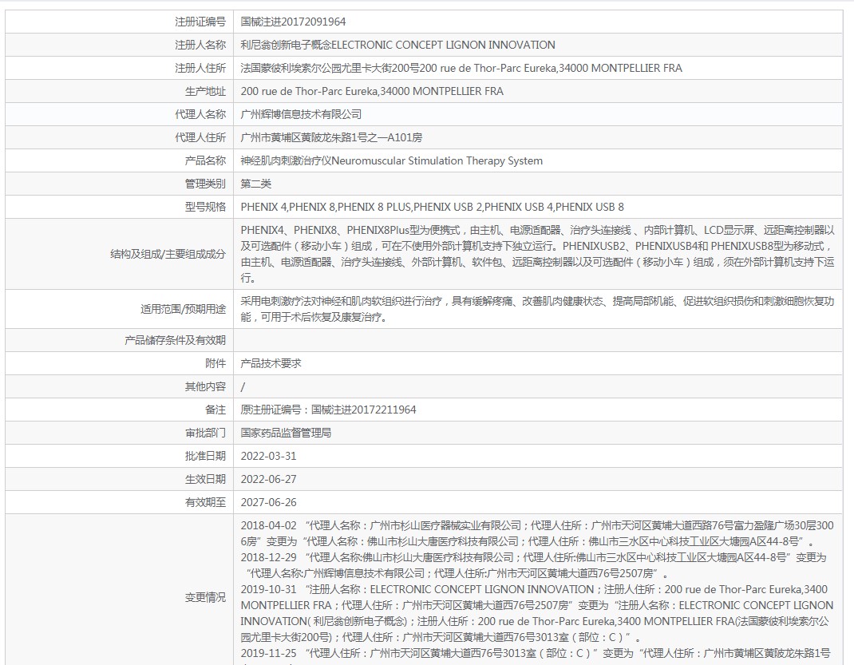Select the change record dated 2019-10-31
Image resolution: width=854 pixels, height=665 pixels.
click(537, 613)
